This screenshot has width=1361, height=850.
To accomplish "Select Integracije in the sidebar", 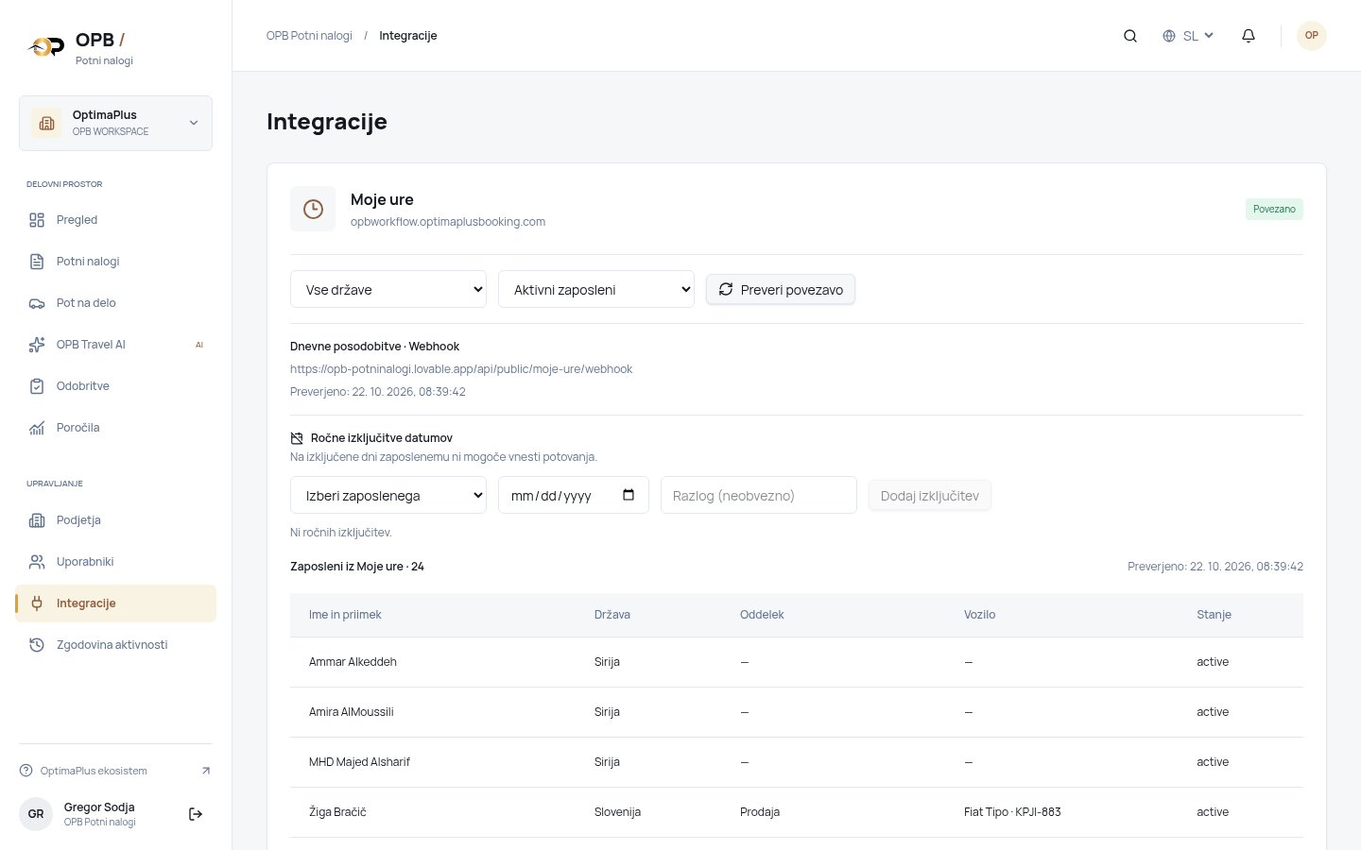I will pyautogui.click(x=115, y=603).
